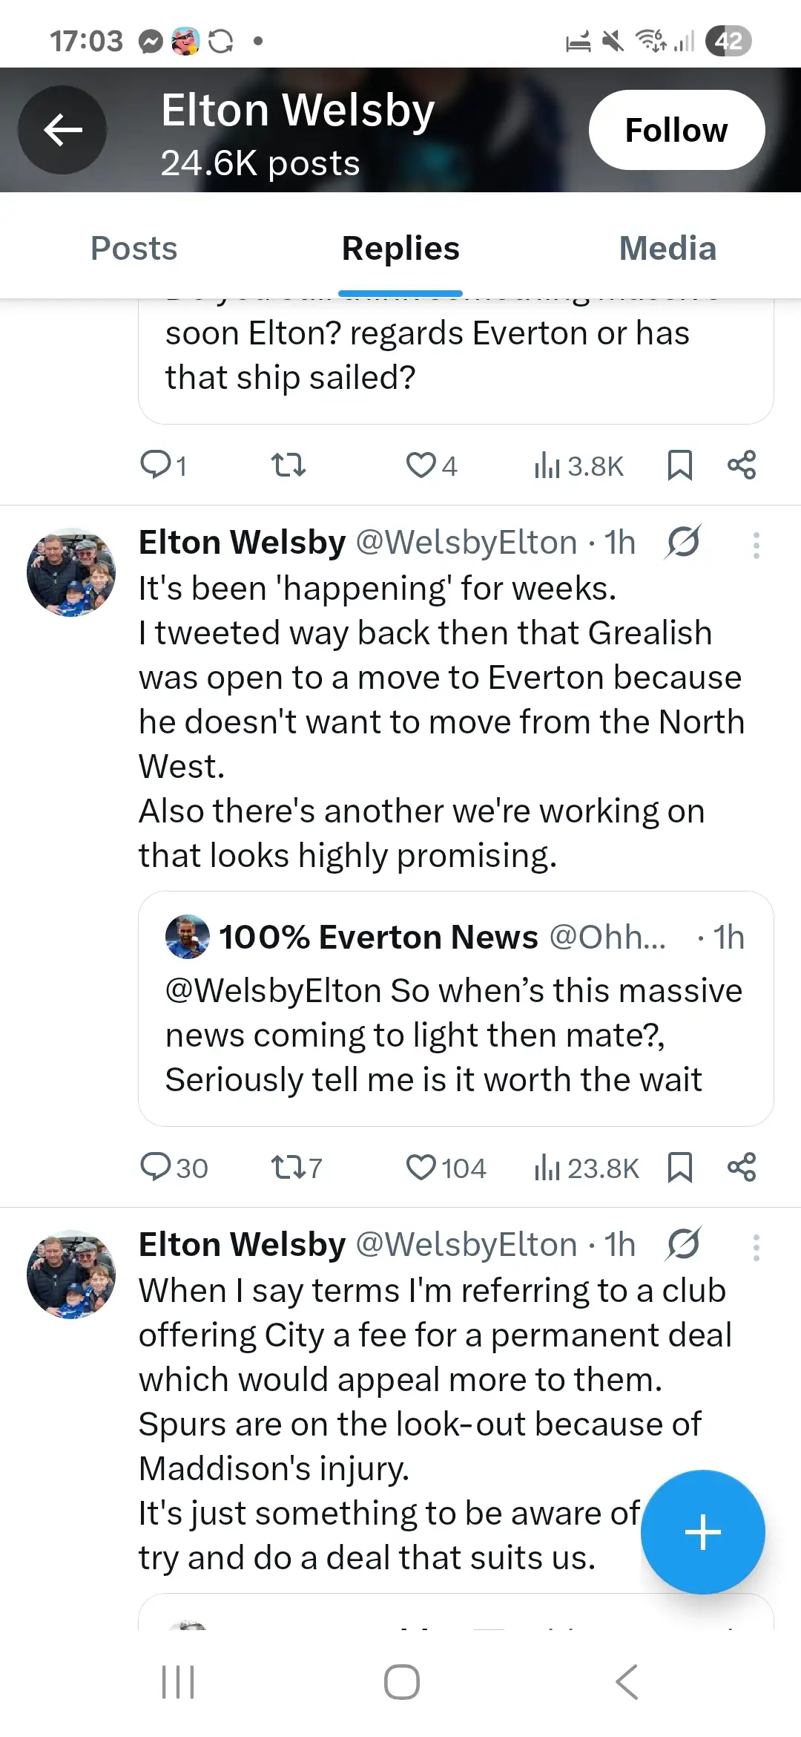
Task: Open more options on Grealish reply
Action: [756, 546]
